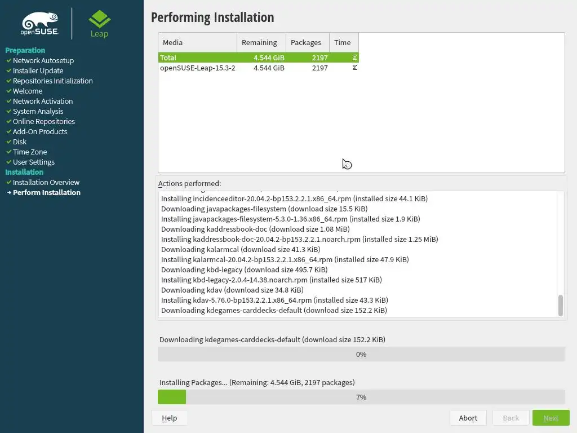Click the checkmark beside Installer Update

[9, 70]
